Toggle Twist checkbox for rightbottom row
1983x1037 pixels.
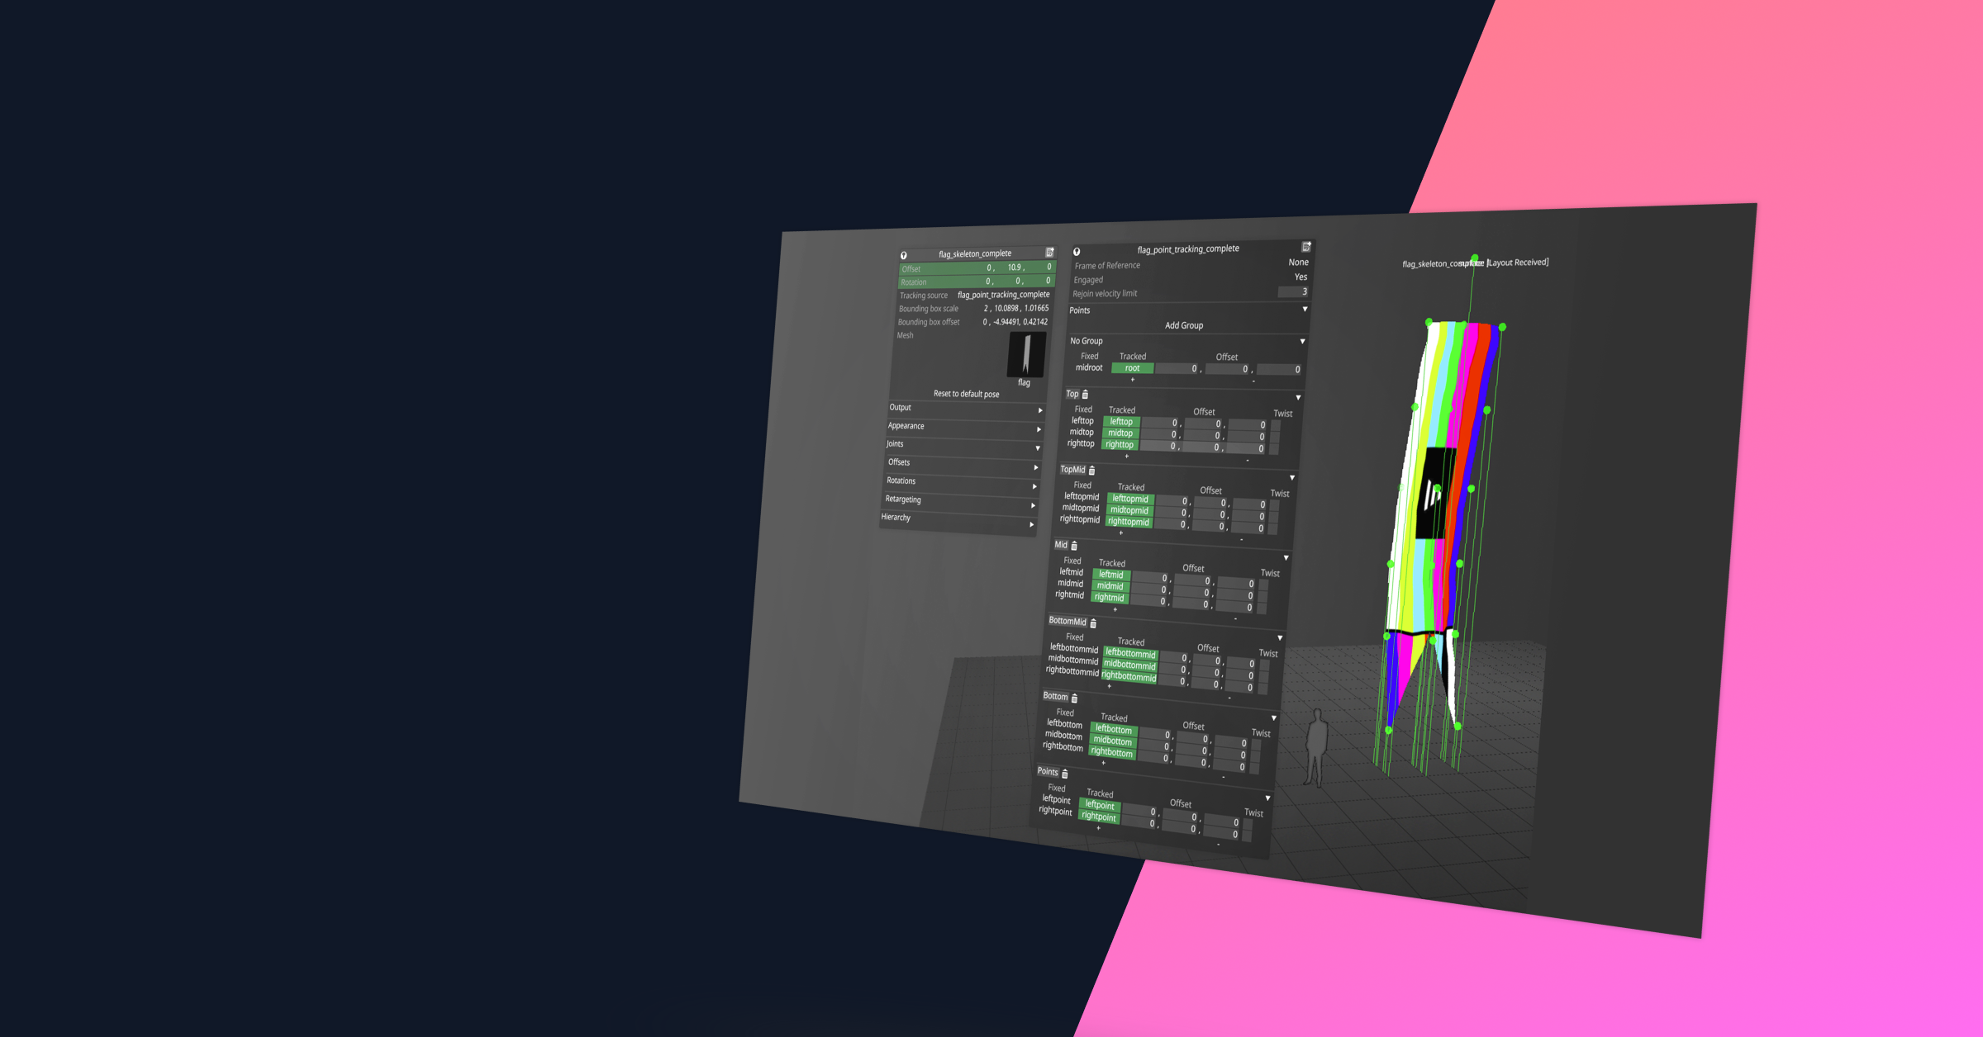coord(1254,769)
